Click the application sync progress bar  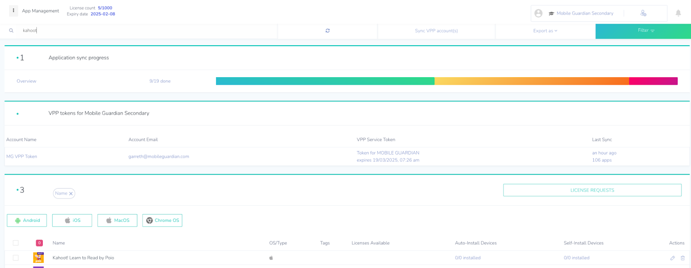click(x=446, y=81)
